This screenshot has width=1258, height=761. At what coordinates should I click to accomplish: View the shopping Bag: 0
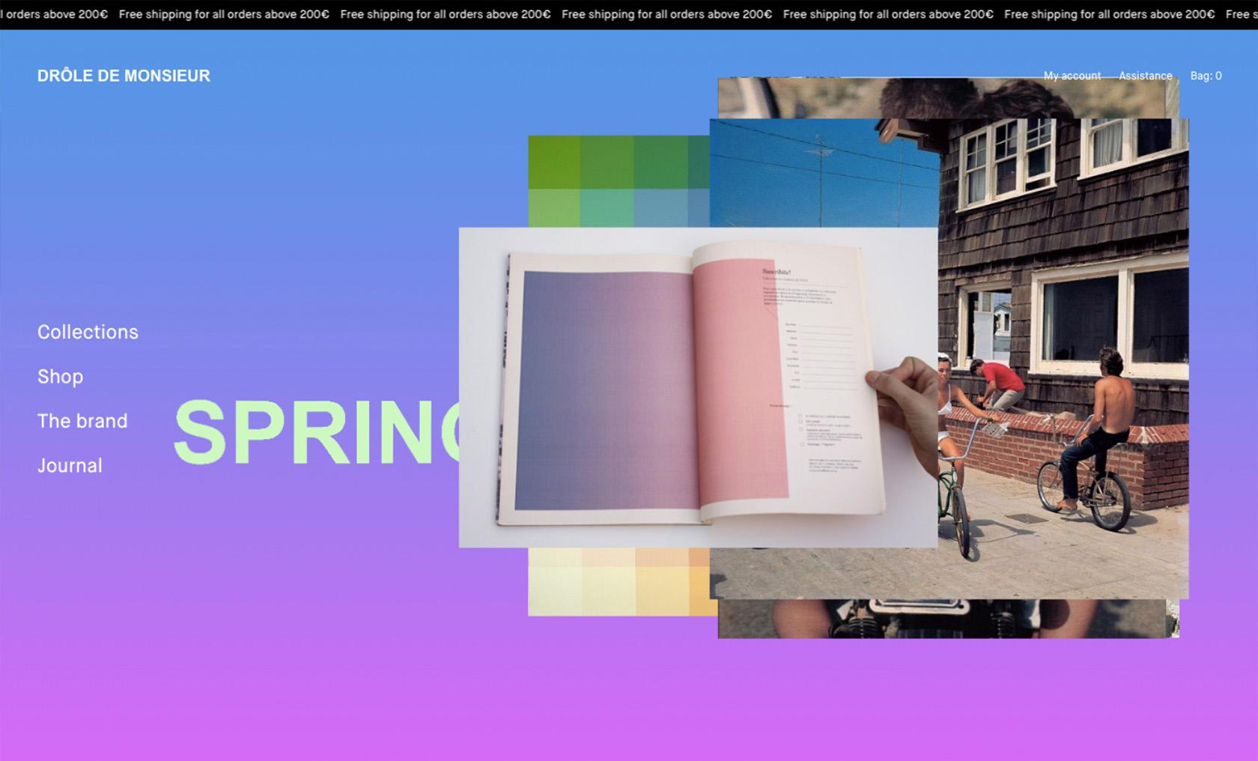pos(1206,76)
